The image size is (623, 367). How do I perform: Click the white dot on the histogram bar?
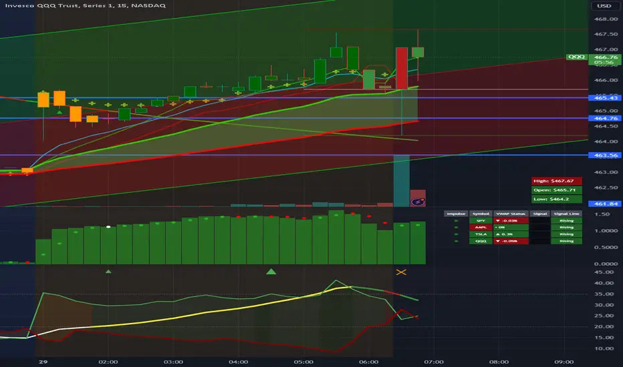pos(108,227)
